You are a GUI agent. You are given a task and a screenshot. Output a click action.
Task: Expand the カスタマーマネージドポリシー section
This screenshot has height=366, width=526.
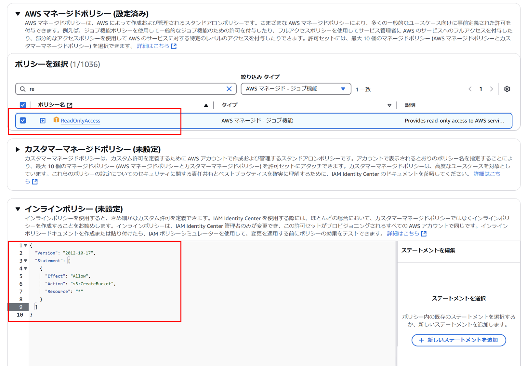coord(18,150)
